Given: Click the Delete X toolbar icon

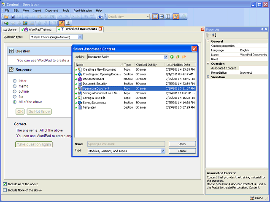Looking at the screenshot, I should pos(46,17).
